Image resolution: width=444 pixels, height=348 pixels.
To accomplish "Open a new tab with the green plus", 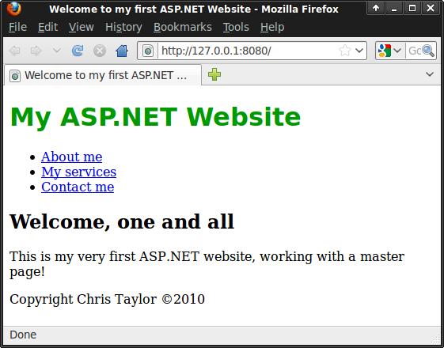I will point(214,74).
